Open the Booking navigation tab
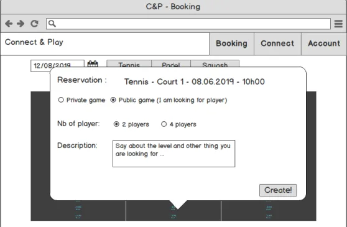Image resolution: width=347 pixels, height=227 pixels. coord(231,44)
